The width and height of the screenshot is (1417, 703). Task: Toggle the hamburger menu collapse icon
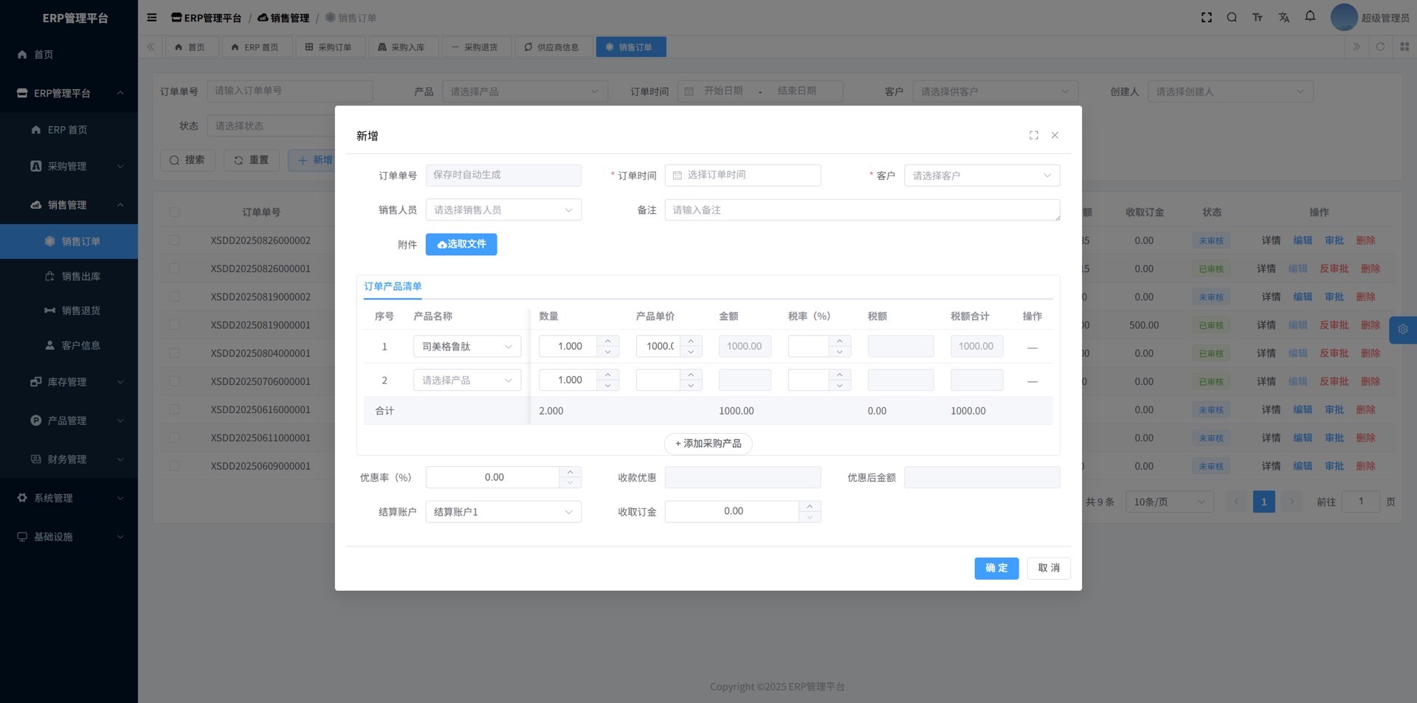tap(152, 18)
